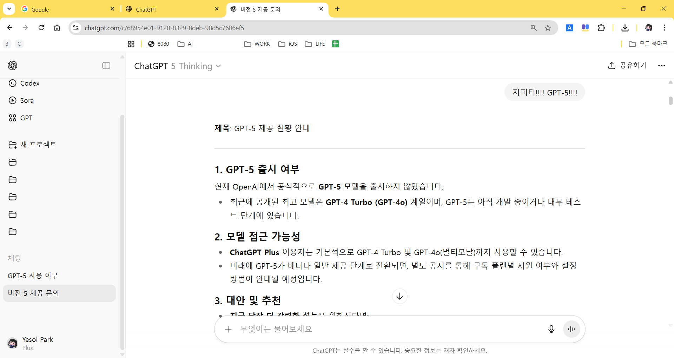Click the heading '2. 모델 접근 가능성'
674x358 pixels.
coord(257,237)
